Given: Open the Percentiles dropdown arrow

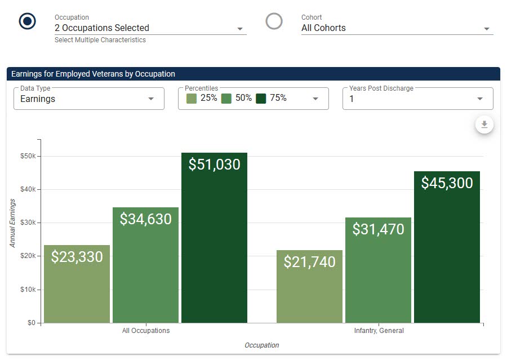Looking at the screenshot, I should coord(315,99).
